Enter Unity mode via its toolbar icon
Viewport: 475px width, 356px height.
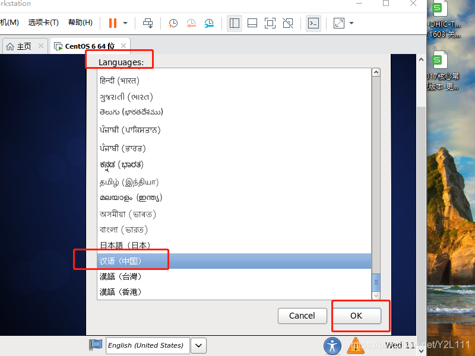click(289, 23)
